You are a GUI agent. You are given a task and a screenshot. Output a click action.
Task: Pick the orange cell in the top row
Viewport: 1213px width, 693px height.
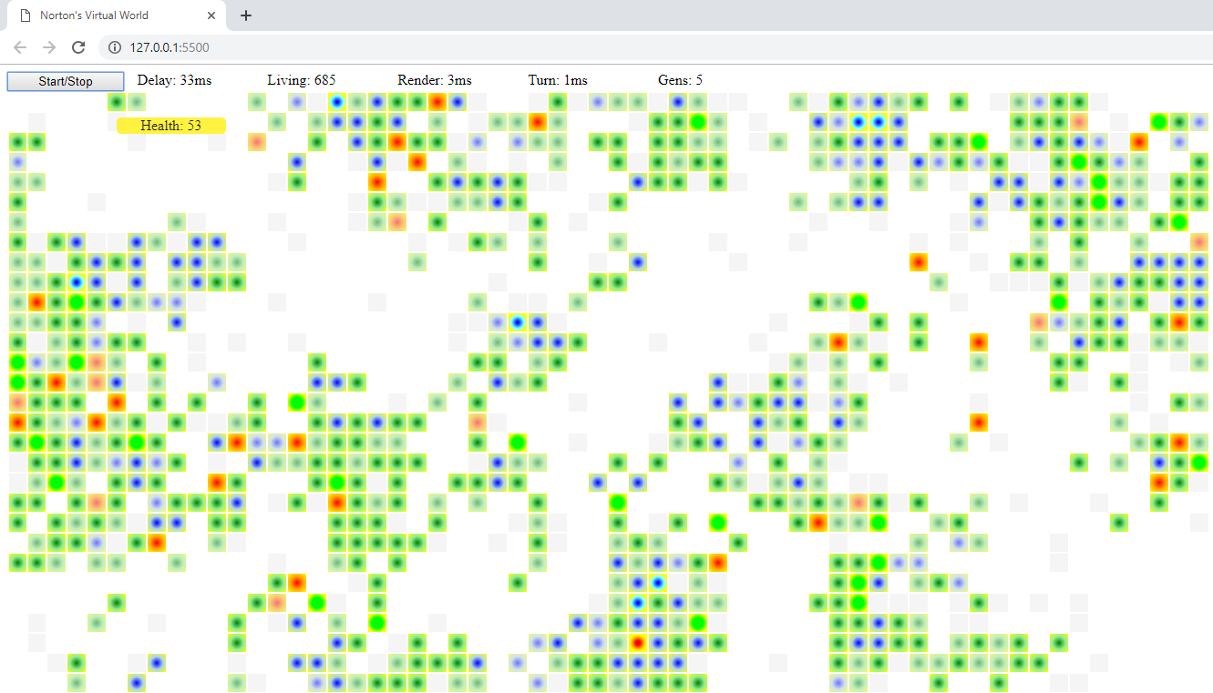coord(437,101)
